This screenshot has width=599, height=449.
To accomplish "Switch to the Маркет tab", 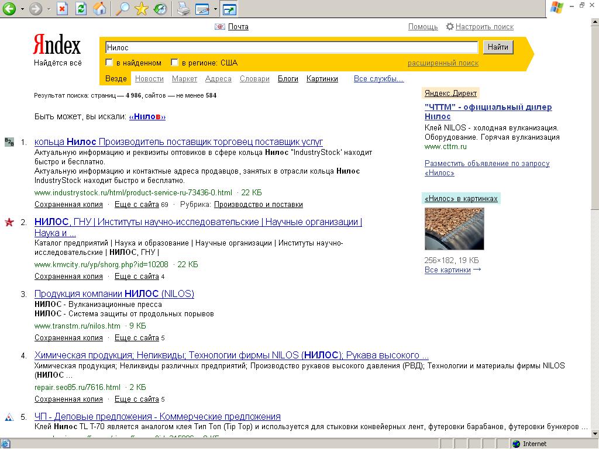I will click(x=184, y=79).
